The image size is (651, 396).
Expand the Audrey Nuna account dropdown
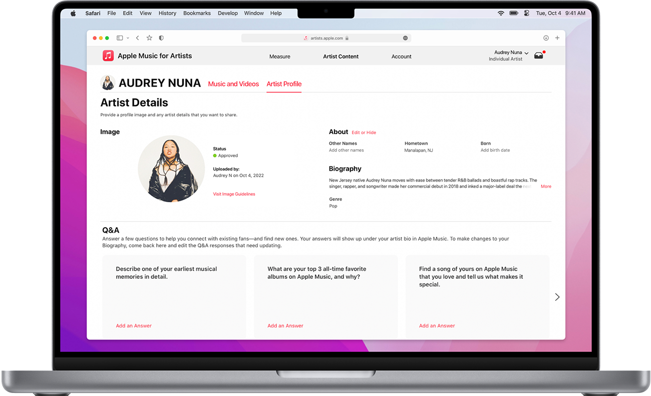(510, 52)
